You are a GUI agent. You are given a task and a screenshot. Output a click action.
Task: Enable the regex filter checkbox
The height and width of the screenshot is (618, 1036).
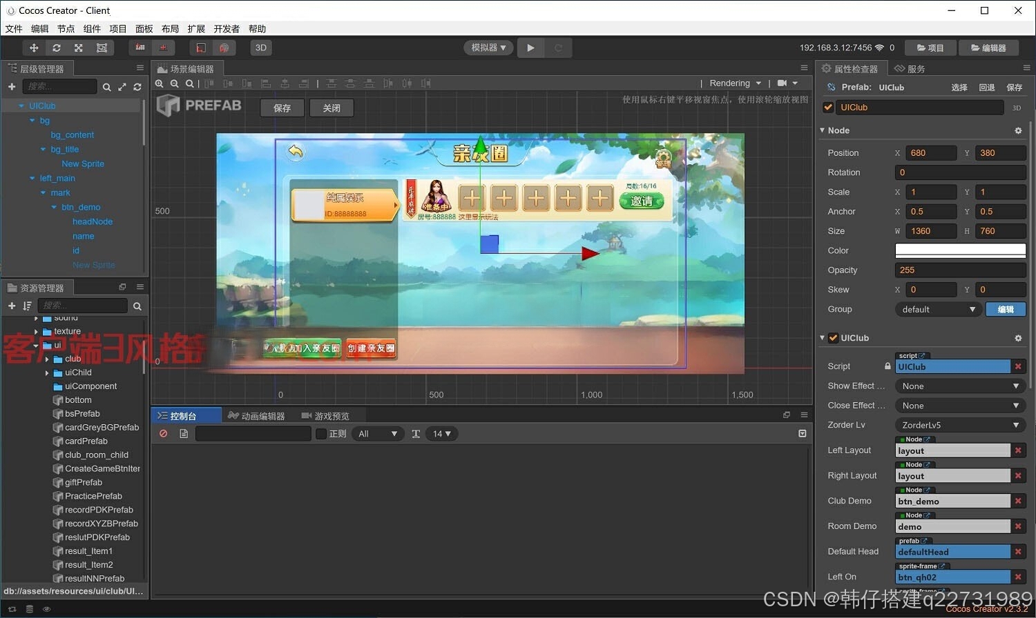[x=321, y=434]
